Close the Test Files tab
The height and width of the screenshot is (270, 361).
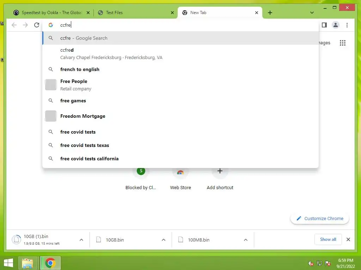(172, 13)
